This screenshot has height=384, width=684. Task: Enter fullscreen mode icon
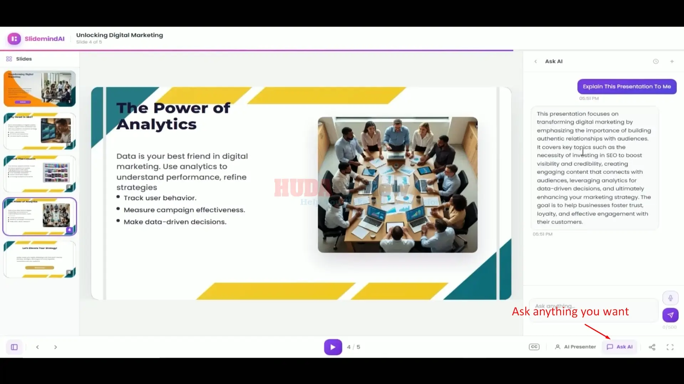670,347
